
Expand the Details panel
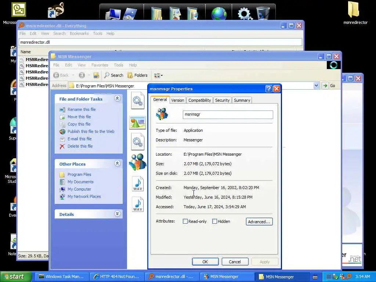point(117,214)
